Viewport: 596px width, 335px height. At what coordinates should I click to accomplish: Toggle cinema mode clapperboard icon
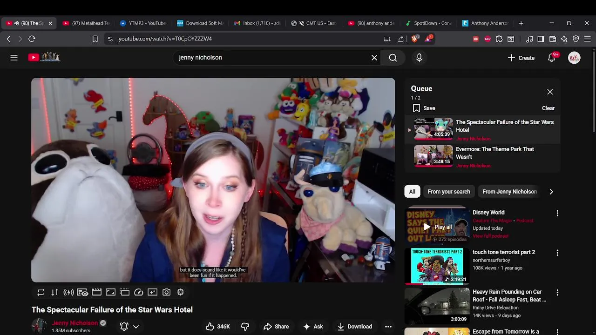96,292
